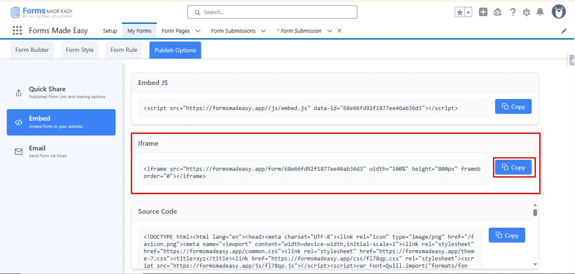Open the Setup gear icon
Screen dimensions: 575x274
click(527, 12)
